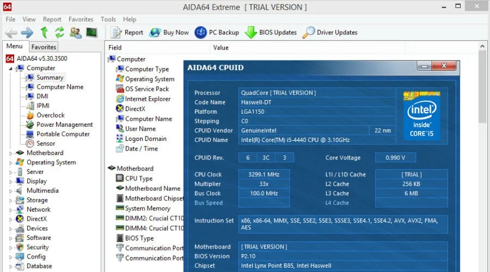Viewport: 490px width, 272px height.
Task: Open the Tools menu
Action: (x=108, y=20)
